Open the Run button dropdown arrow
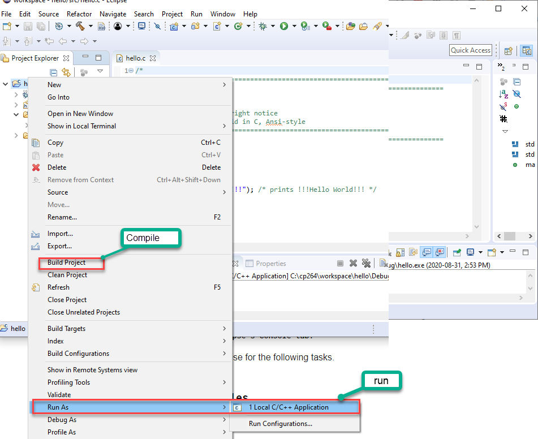The width and height of the screenshot is (538, 439). coord(294,26)
